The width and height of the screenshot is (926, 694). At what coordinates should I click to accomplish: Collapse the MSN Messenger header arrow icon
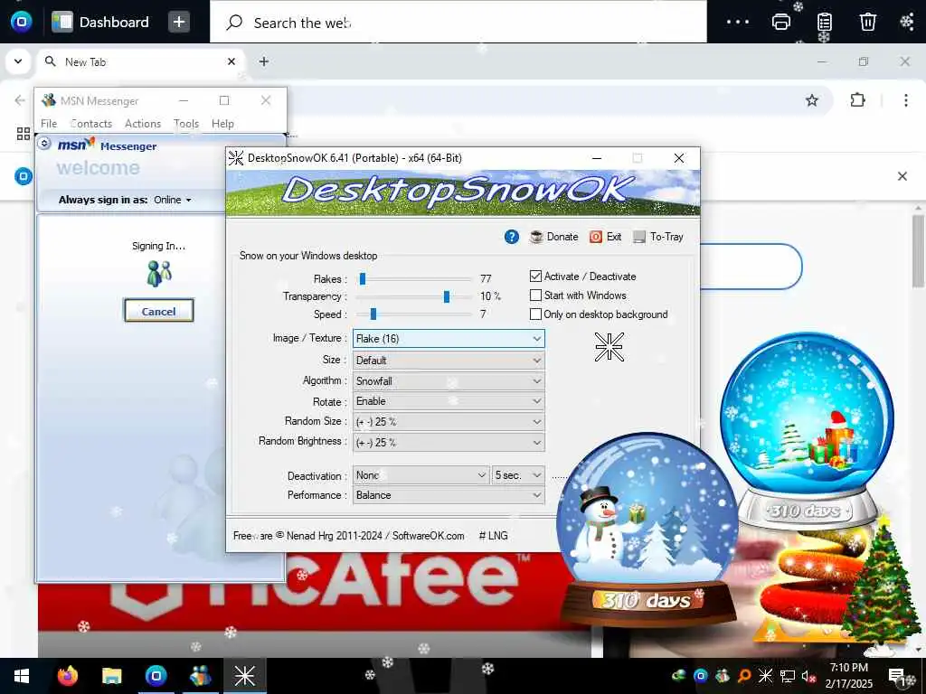tap(44, 144)
